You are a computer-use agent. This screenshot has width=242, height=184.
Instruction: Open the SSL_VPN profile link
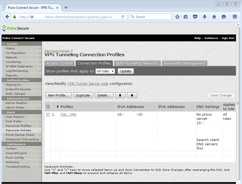[x=68, y=115]
